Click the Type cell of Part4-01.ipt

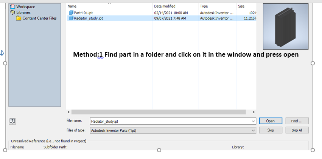217,13
